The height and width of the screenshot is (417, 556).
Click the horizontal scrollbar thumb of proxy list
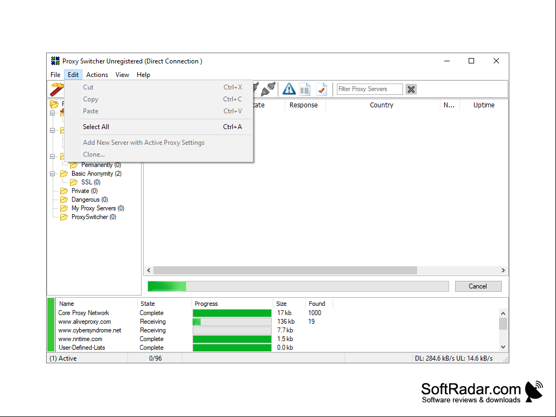click(x=285, y=271)
